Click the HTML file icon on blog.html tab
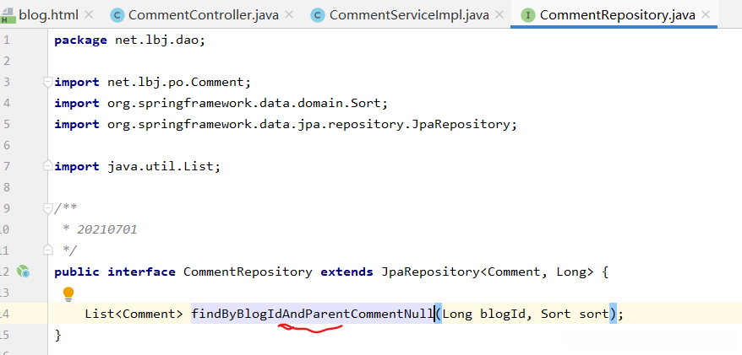The image size is (742, 355). tap(8, 16)
